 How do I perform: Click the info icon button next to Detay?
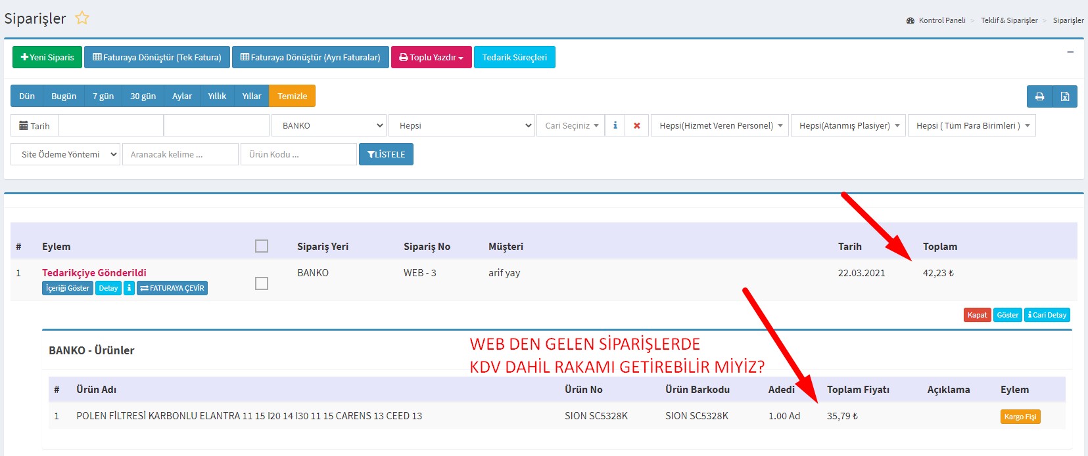(130, 288)
